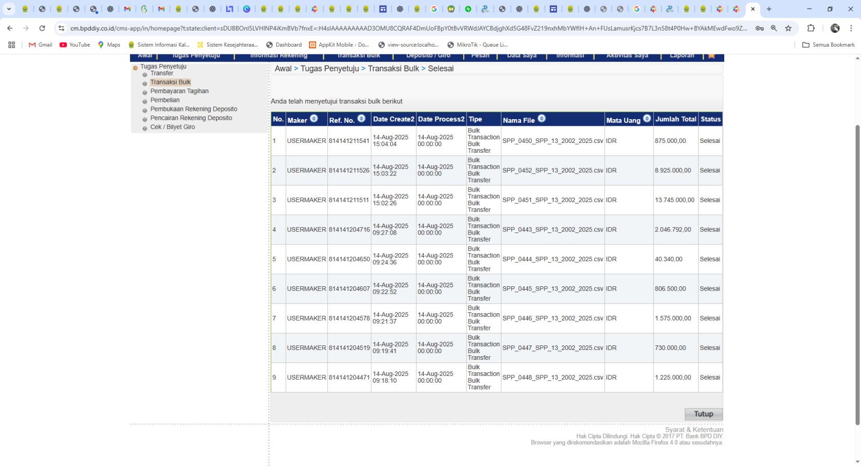Open Chrome three-dot menu
Viewport: 861px width, 466px height.
[x=851, y=28]
